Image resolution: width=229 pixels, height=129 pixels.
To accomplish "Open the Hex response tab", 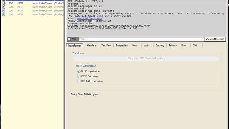I will [135, 46].
